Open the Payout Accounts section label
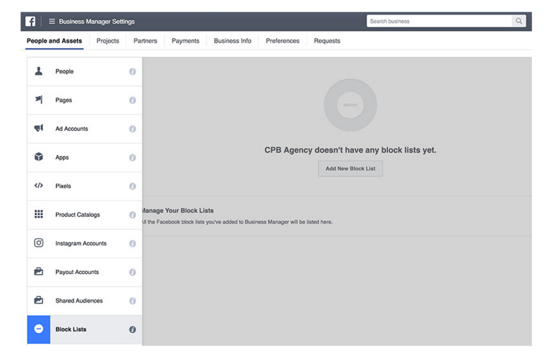 [77, 272]
